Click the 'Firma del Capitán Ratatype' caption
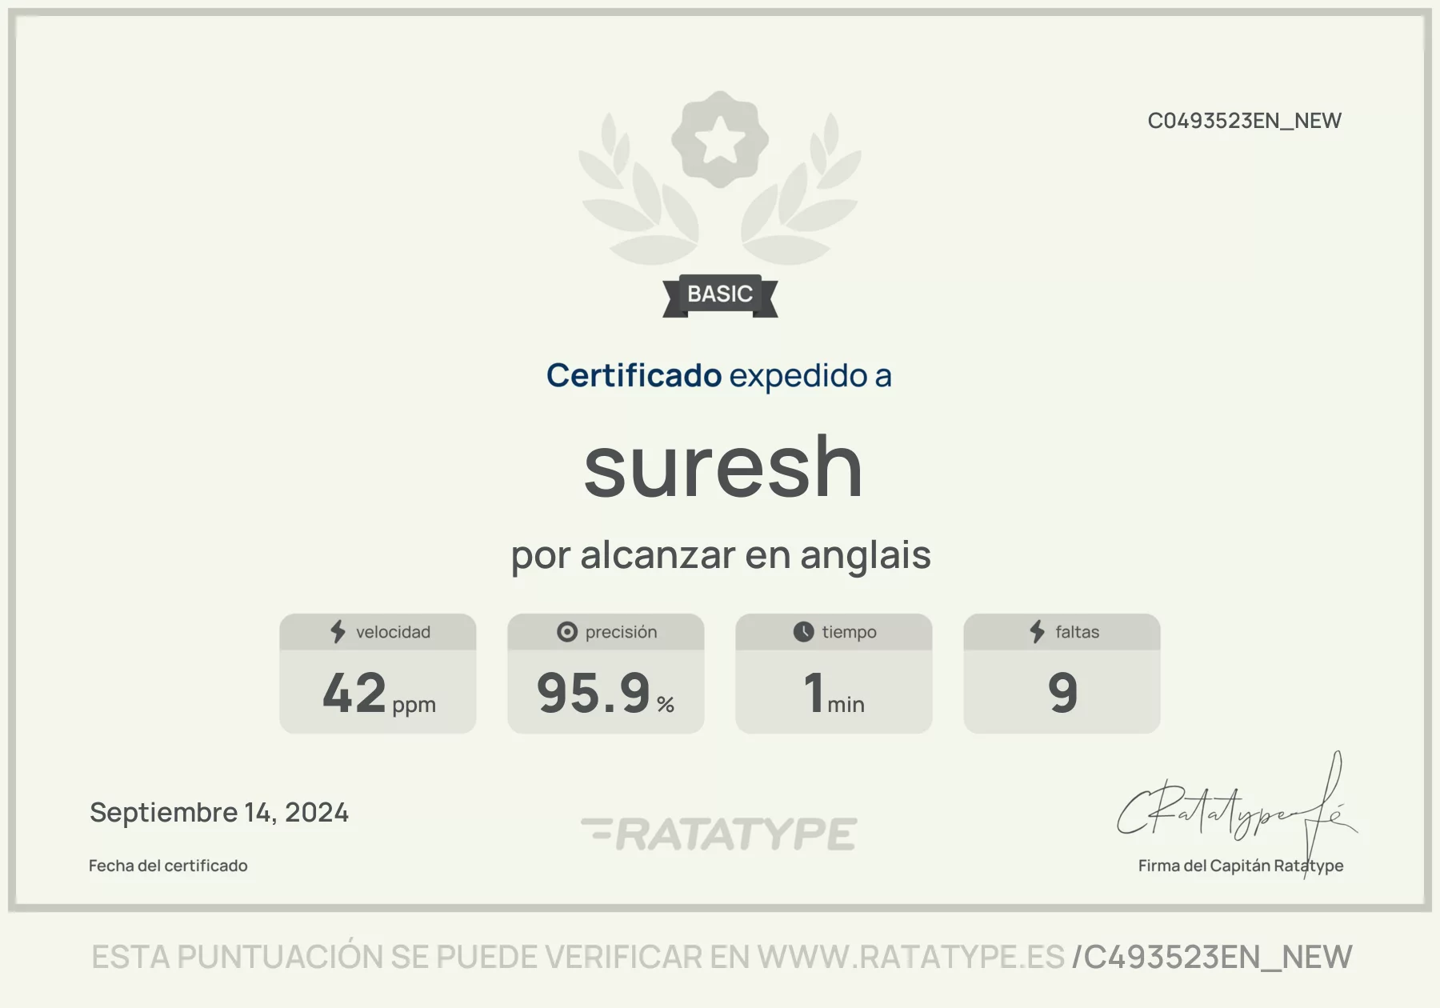This screenshot has height=1008, width=1440. pos(1241,866)
